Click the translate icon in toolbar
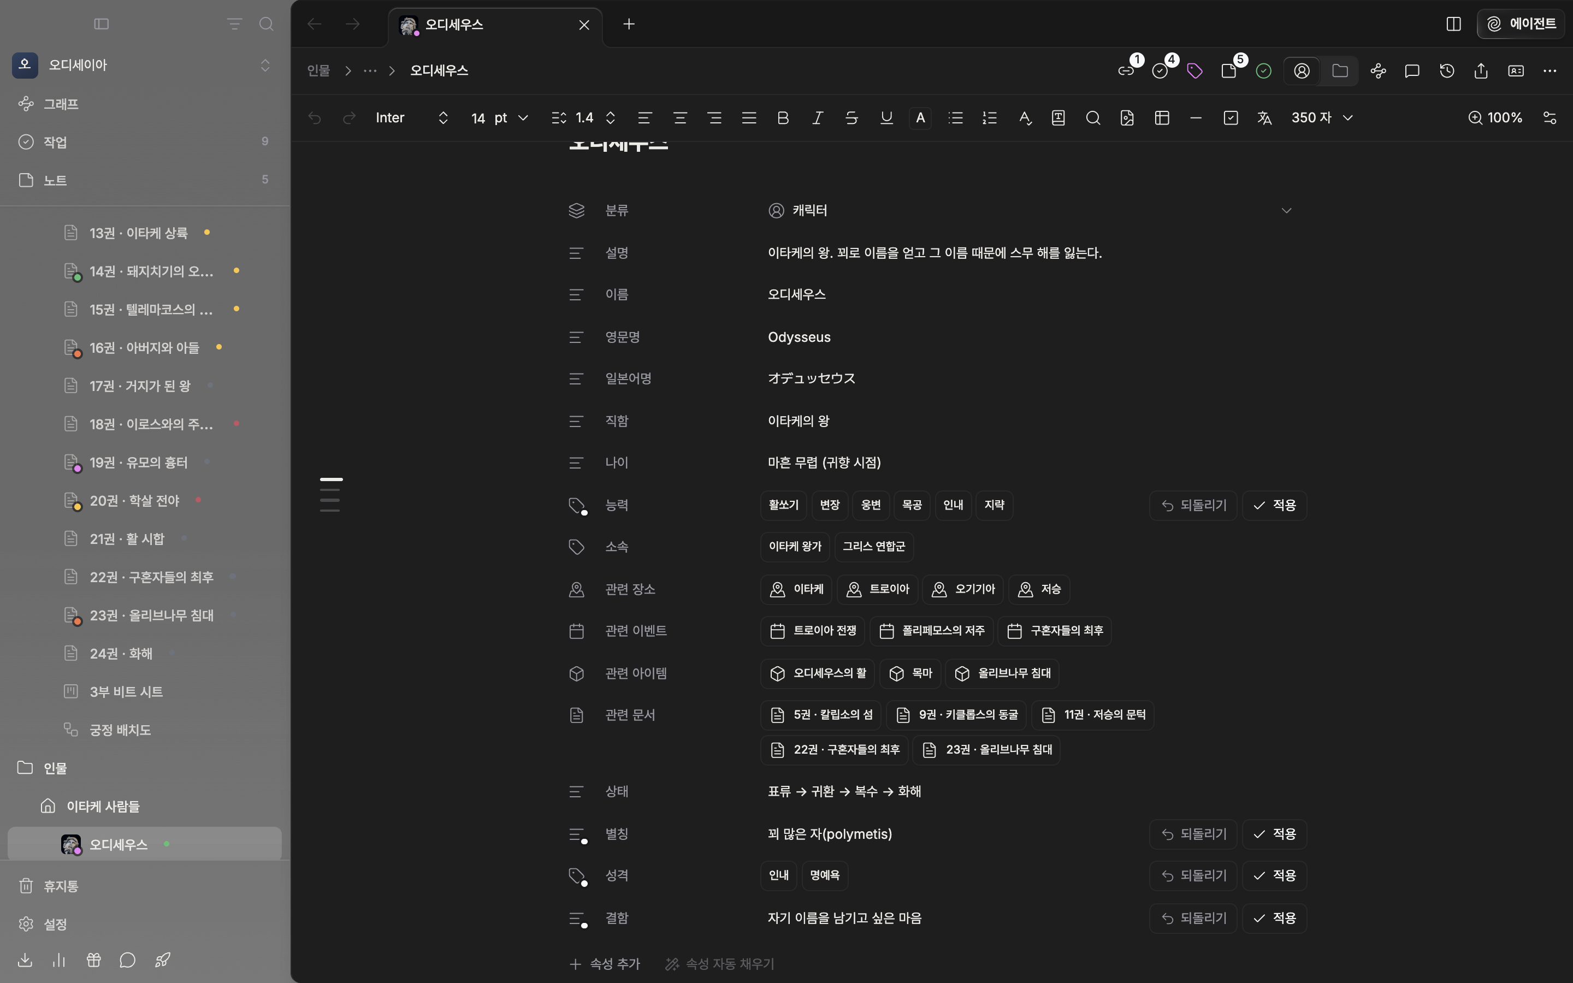This screenshot has height=983, width=1573. click(1264, 117)
